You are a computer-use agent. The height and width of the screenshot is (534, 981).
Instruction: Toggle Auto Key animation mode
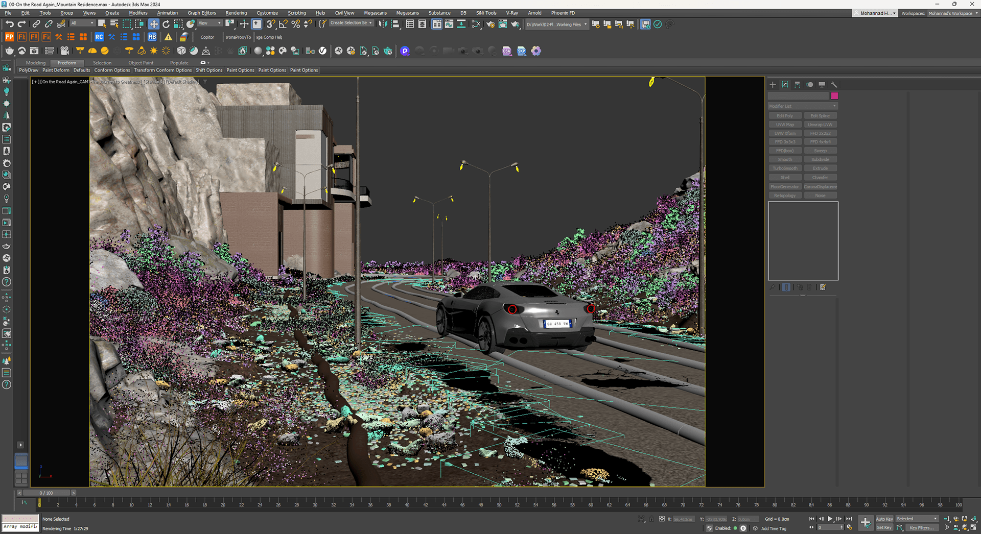tap(884, 519)
